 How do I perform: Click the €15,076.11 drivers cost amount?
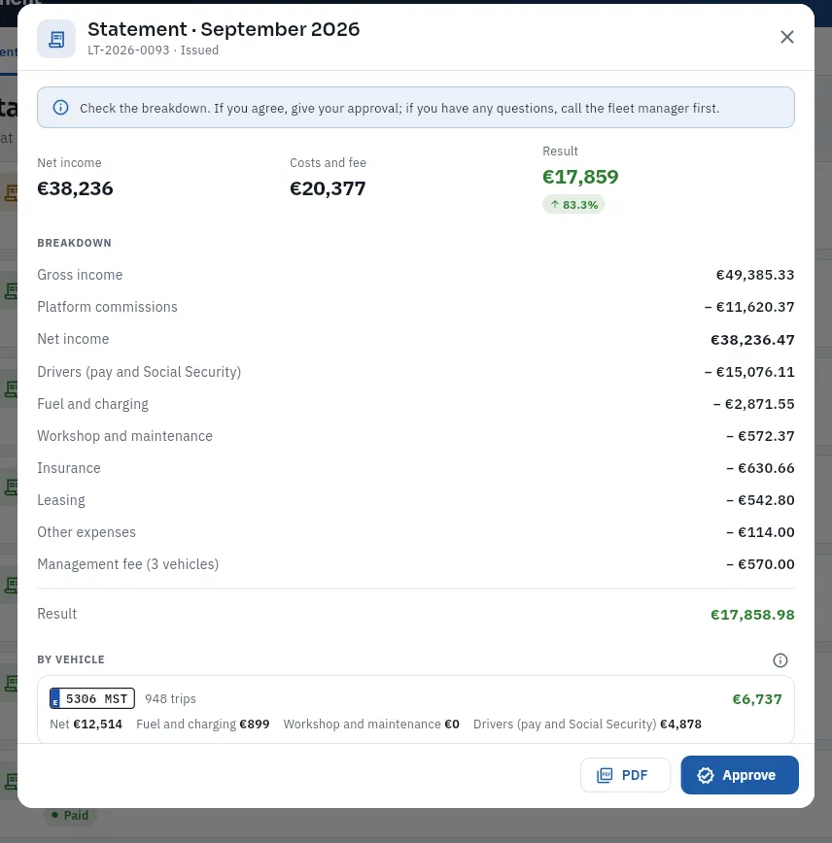[749, 372]
